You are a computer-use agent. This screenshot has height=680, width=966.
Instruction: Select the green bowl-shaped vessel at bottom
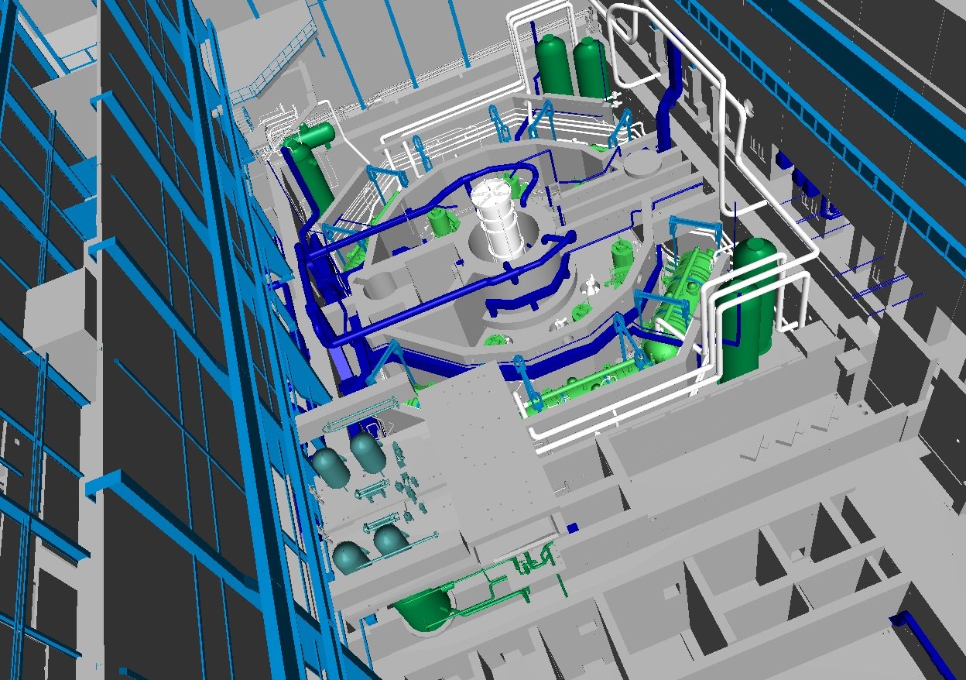[426, 609]
